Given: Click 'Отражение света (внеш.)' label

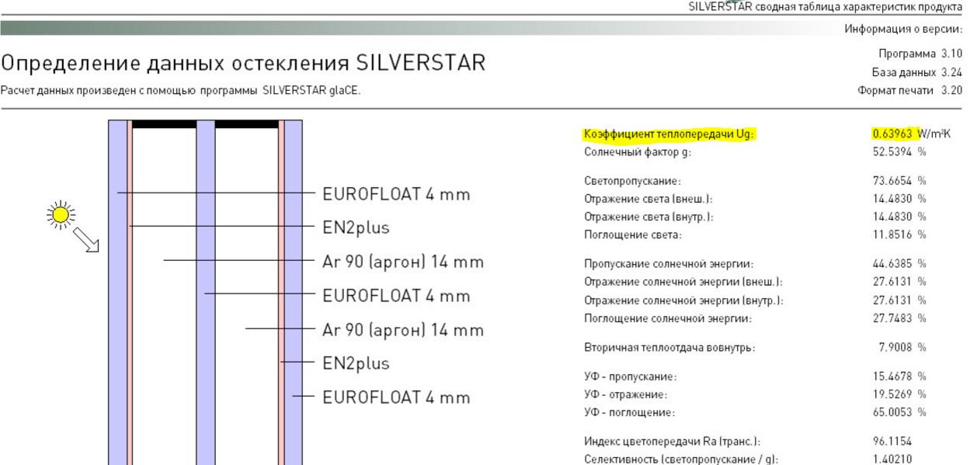Looking at the screenshot, I should [x=648, y=199].
